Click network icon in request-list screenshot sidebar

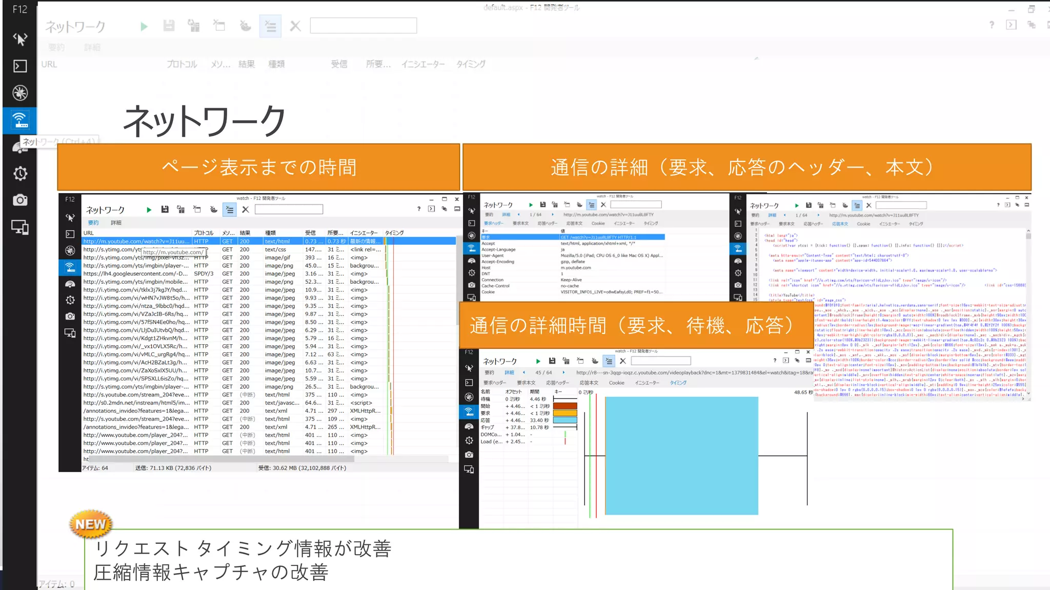[70, 267]
